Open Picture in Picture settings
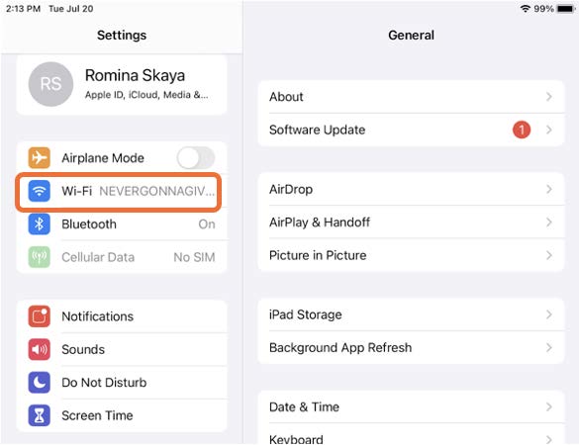The height and width of the screenshot is (445, 579). (x=411, y=255)
